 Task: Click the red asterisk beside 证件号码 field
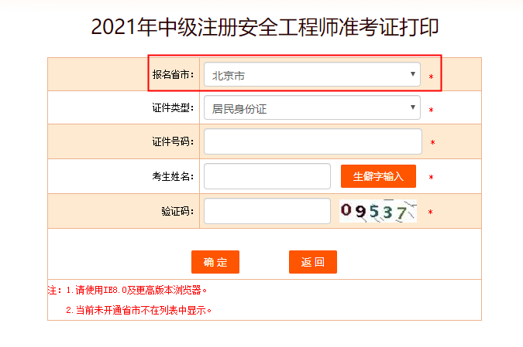(x=432, y=143)
